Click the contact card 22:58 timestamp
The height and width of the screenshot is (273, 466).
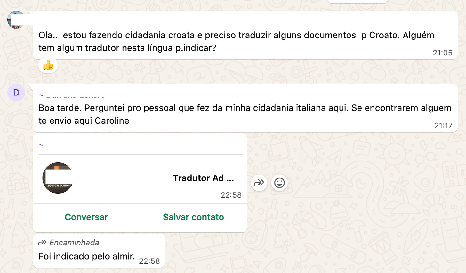(231, 195)
